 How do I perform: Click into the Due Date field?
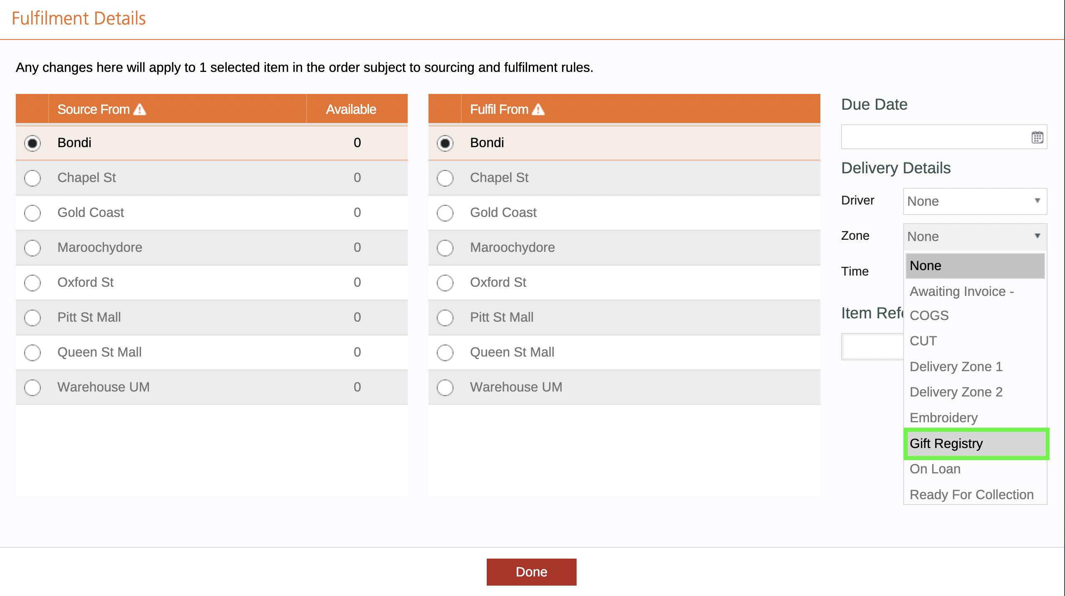point(935,137)
